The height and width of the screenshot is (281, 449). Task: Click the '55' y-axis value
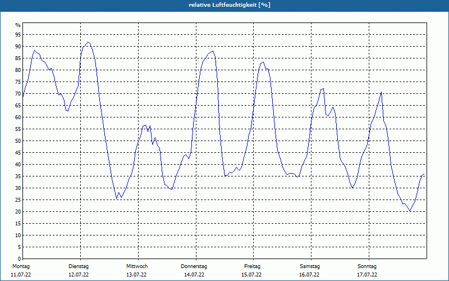point(18,129)
